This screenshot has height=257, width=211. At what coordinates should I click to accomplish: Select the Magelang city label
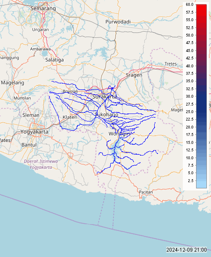pyautogui.click(x=12, y=83)
